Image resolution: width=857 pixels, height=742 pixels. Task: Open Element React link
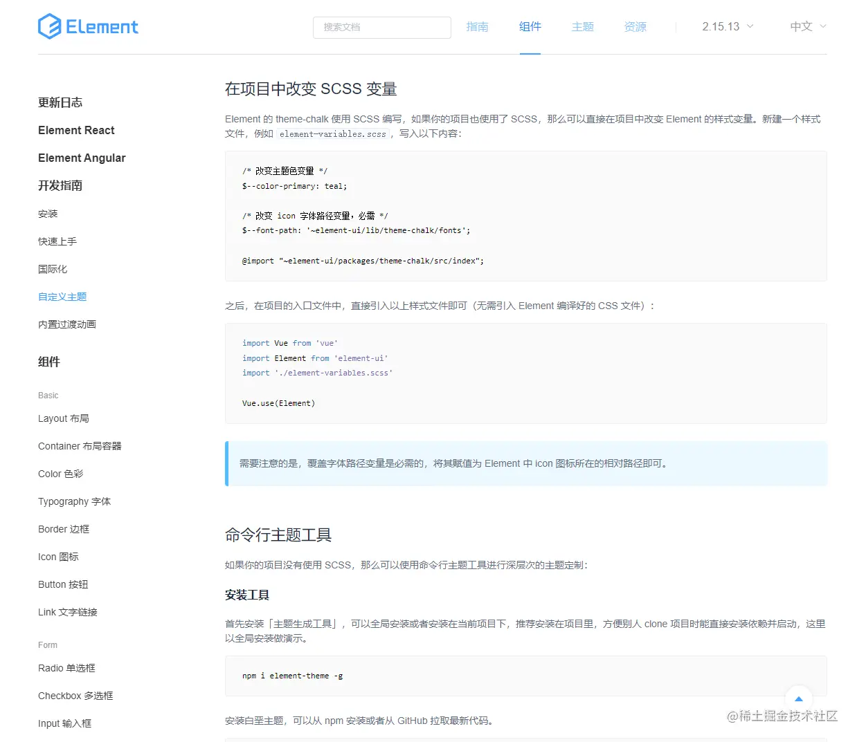pos(76,130)
